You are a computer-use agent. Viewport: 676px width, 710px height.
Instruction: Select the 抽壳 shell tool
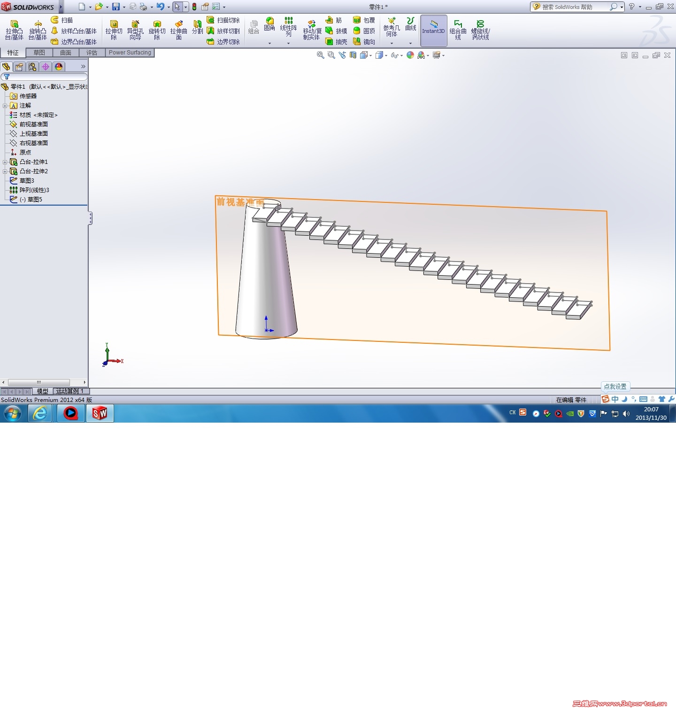click(336, 42)
